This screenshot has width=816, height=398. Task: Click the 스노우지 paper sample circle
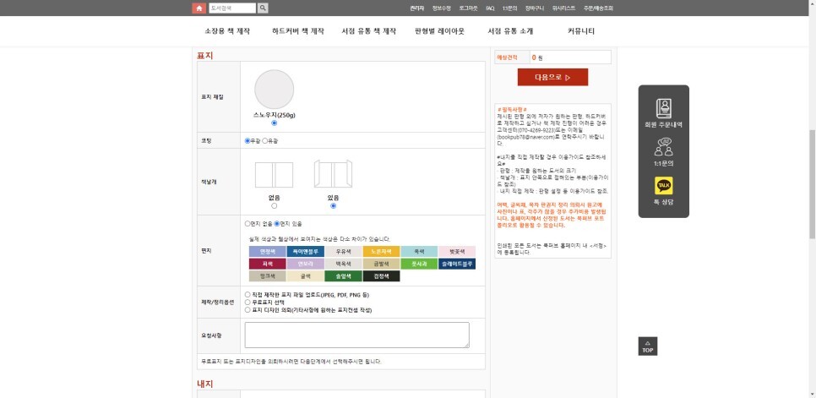[275, 90]
